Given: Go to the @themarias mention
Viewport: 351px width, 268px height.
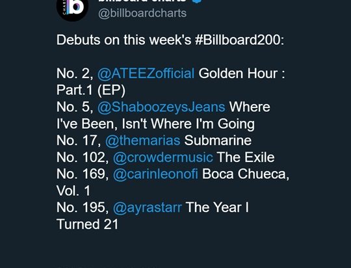Looking at the screenshot, I should pos(142,141).
